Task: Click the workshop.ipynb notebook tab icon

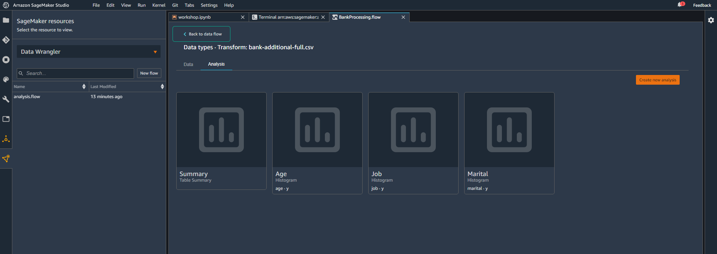Action: [x=174, y=17]
